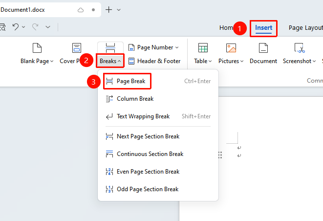323x221 pixels.
Task: Click the Breaks icon in ribbon
Action: (110, 48)
